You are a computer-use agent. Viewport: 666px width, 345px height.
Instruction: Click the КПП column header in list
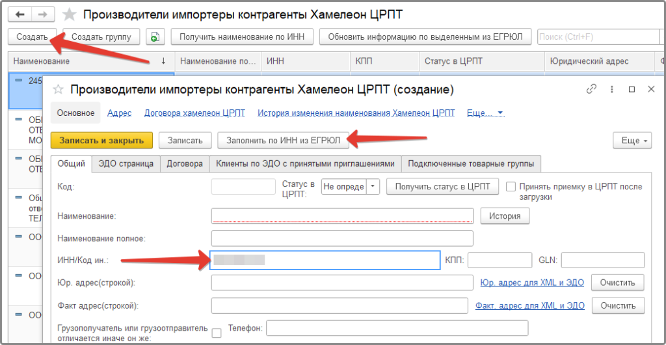pyautogui.click(x=385, y=61)
